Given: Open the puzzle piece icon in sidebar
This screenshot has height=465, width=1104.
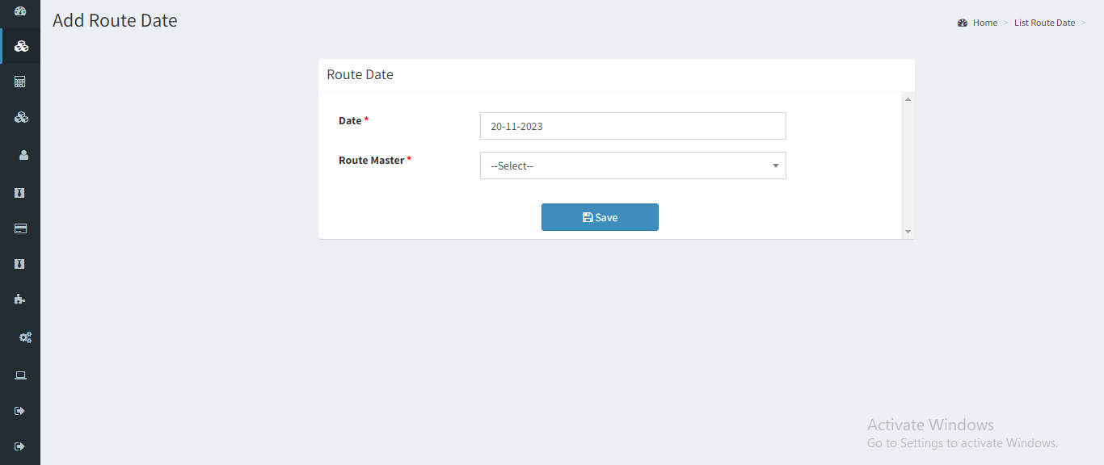Looking at the screenshot, I should click(20, 299).
